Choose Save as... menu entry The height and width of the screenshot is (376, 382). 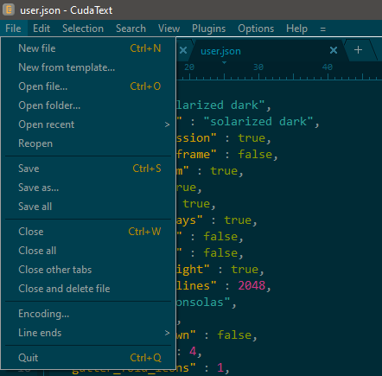tap(88, 188)
